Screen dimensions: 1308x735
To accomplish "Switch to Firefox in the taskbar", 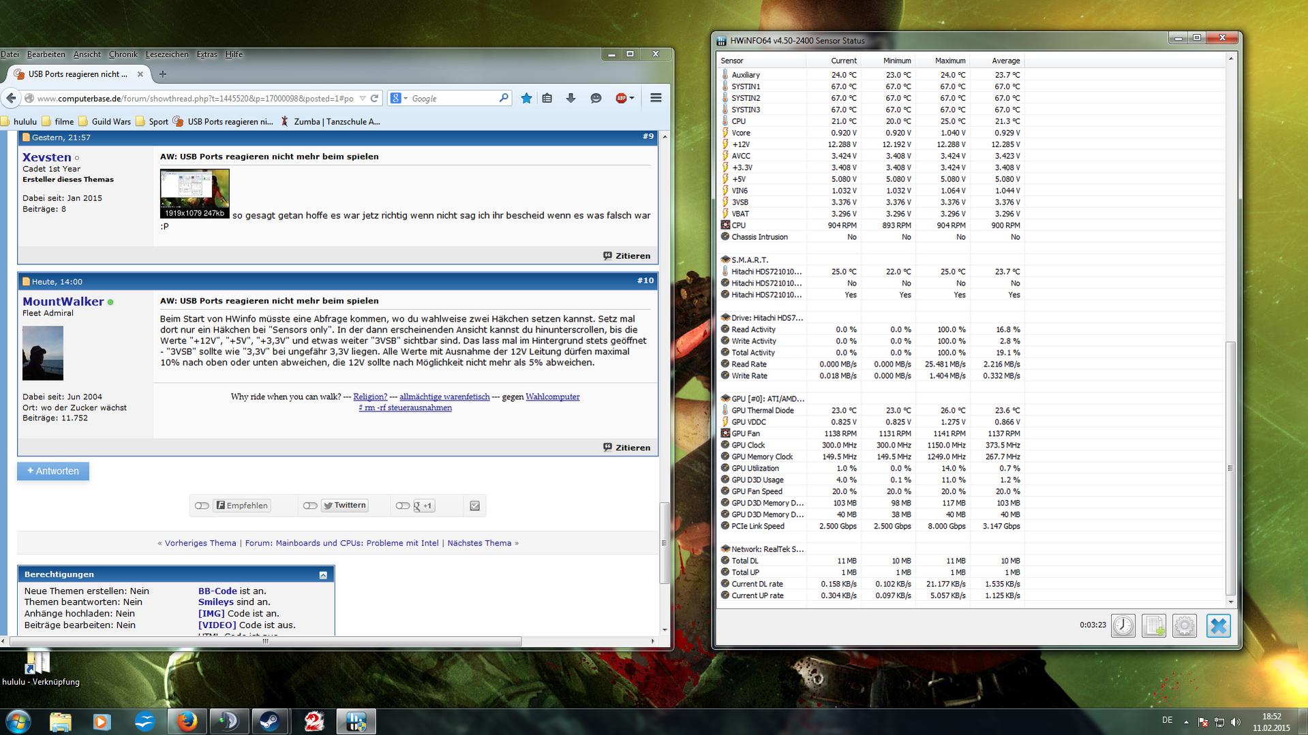I will (187, 721).
